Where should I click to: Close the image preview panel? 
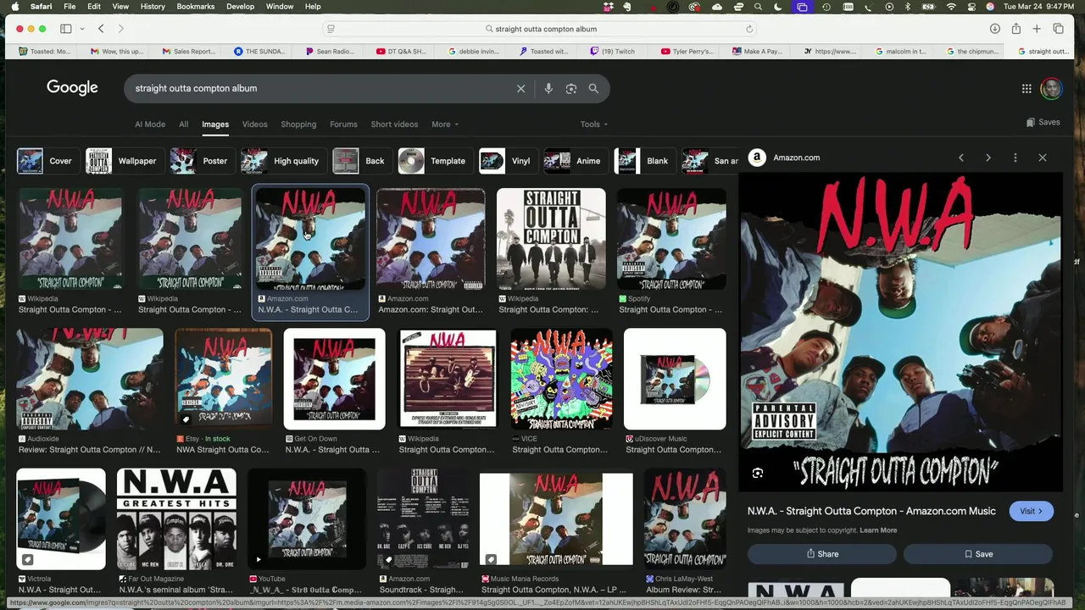(x=1043, y=158)
